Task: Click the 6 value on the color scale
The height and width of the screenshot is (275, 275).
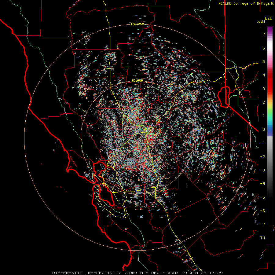Action: coord(264,48)
